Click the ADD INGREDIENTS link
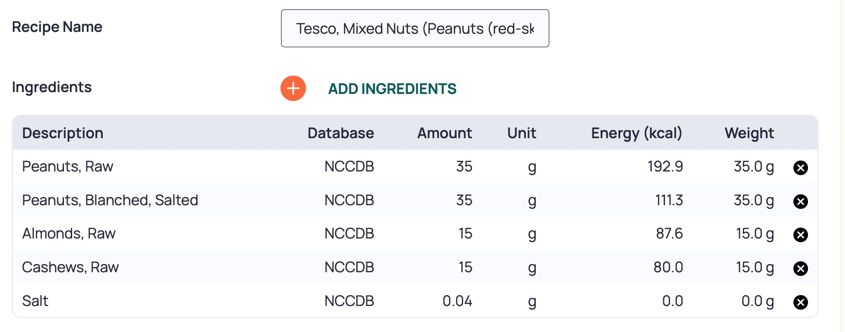Image resolution: width=845 pixels, height=332 pixels. pyautogui.click(x=392, y=88)
